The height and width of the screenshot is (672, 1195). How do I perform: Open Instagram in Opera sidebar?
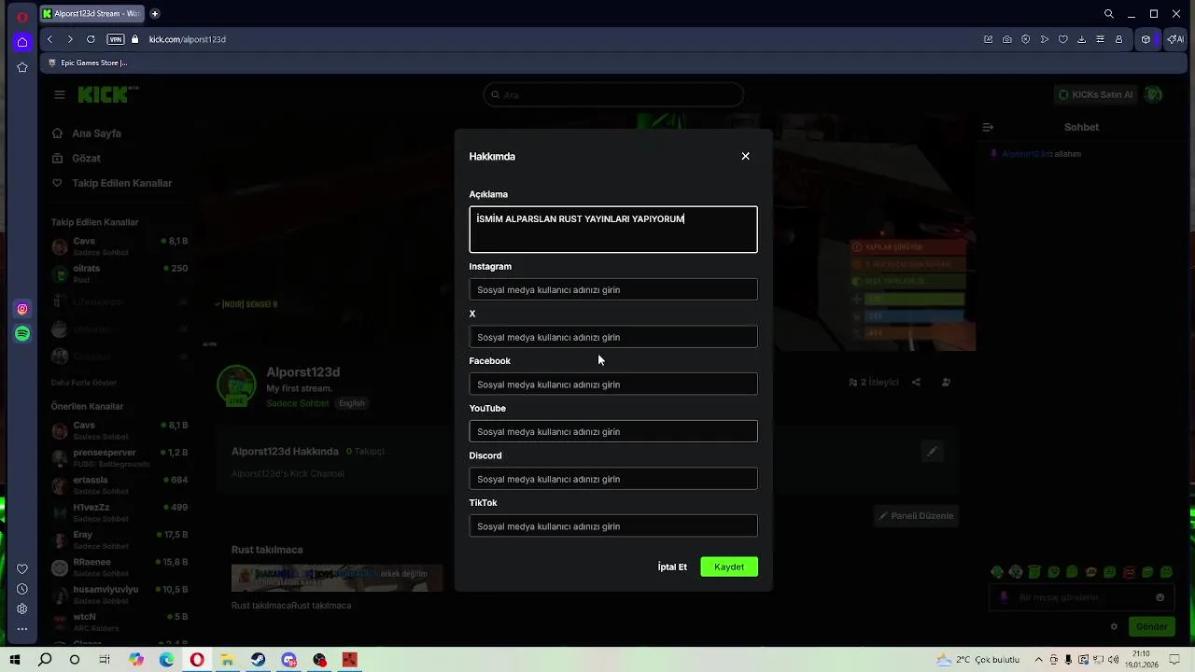(22, 309)
